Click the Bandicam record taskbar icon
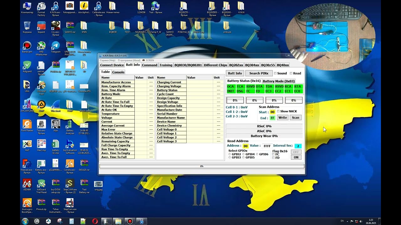 pos(130,221)
